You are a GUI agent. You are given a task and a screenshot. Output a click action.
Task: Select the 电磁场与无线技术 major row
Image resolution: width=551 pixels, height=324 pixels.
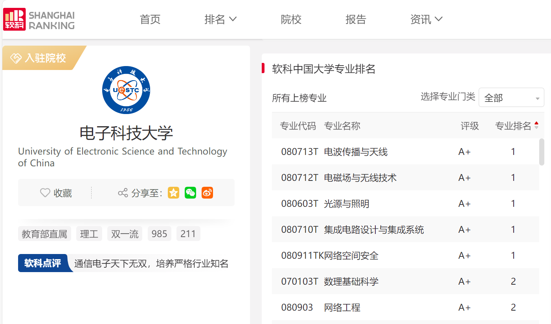405,177
